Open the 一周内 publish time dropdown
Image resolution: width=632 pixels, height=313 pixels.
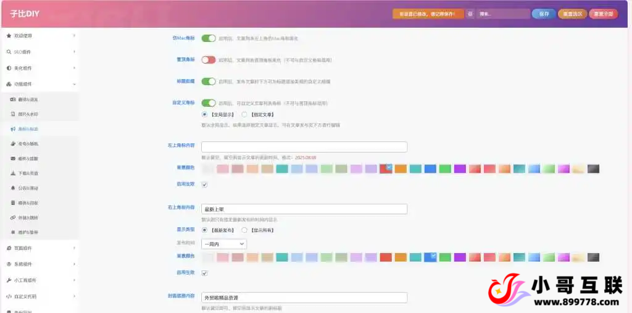tap(224, 244)
